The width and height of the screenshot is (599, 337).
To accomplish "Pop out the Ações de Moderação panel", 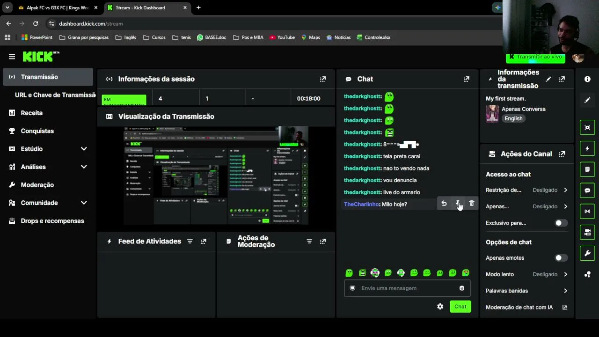I will pos(323,242).
